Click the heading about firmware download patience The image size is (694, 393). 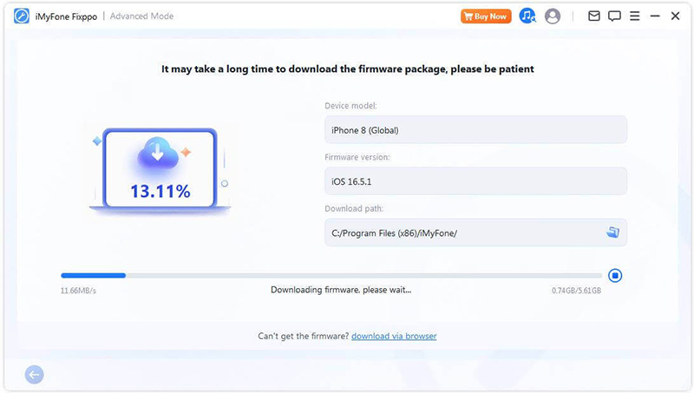(x=348, y=69)
